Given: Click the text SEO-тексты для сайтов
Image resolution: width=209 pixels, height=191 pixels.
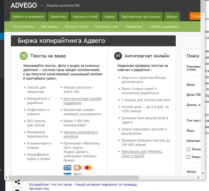Looking at the screenshot, I should tap(36, 123).
